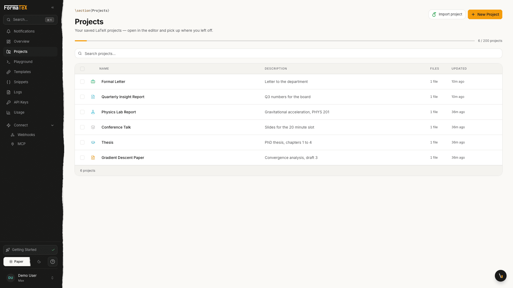Click the Physics Lab Report flask icon

click(x=93, y=112)
